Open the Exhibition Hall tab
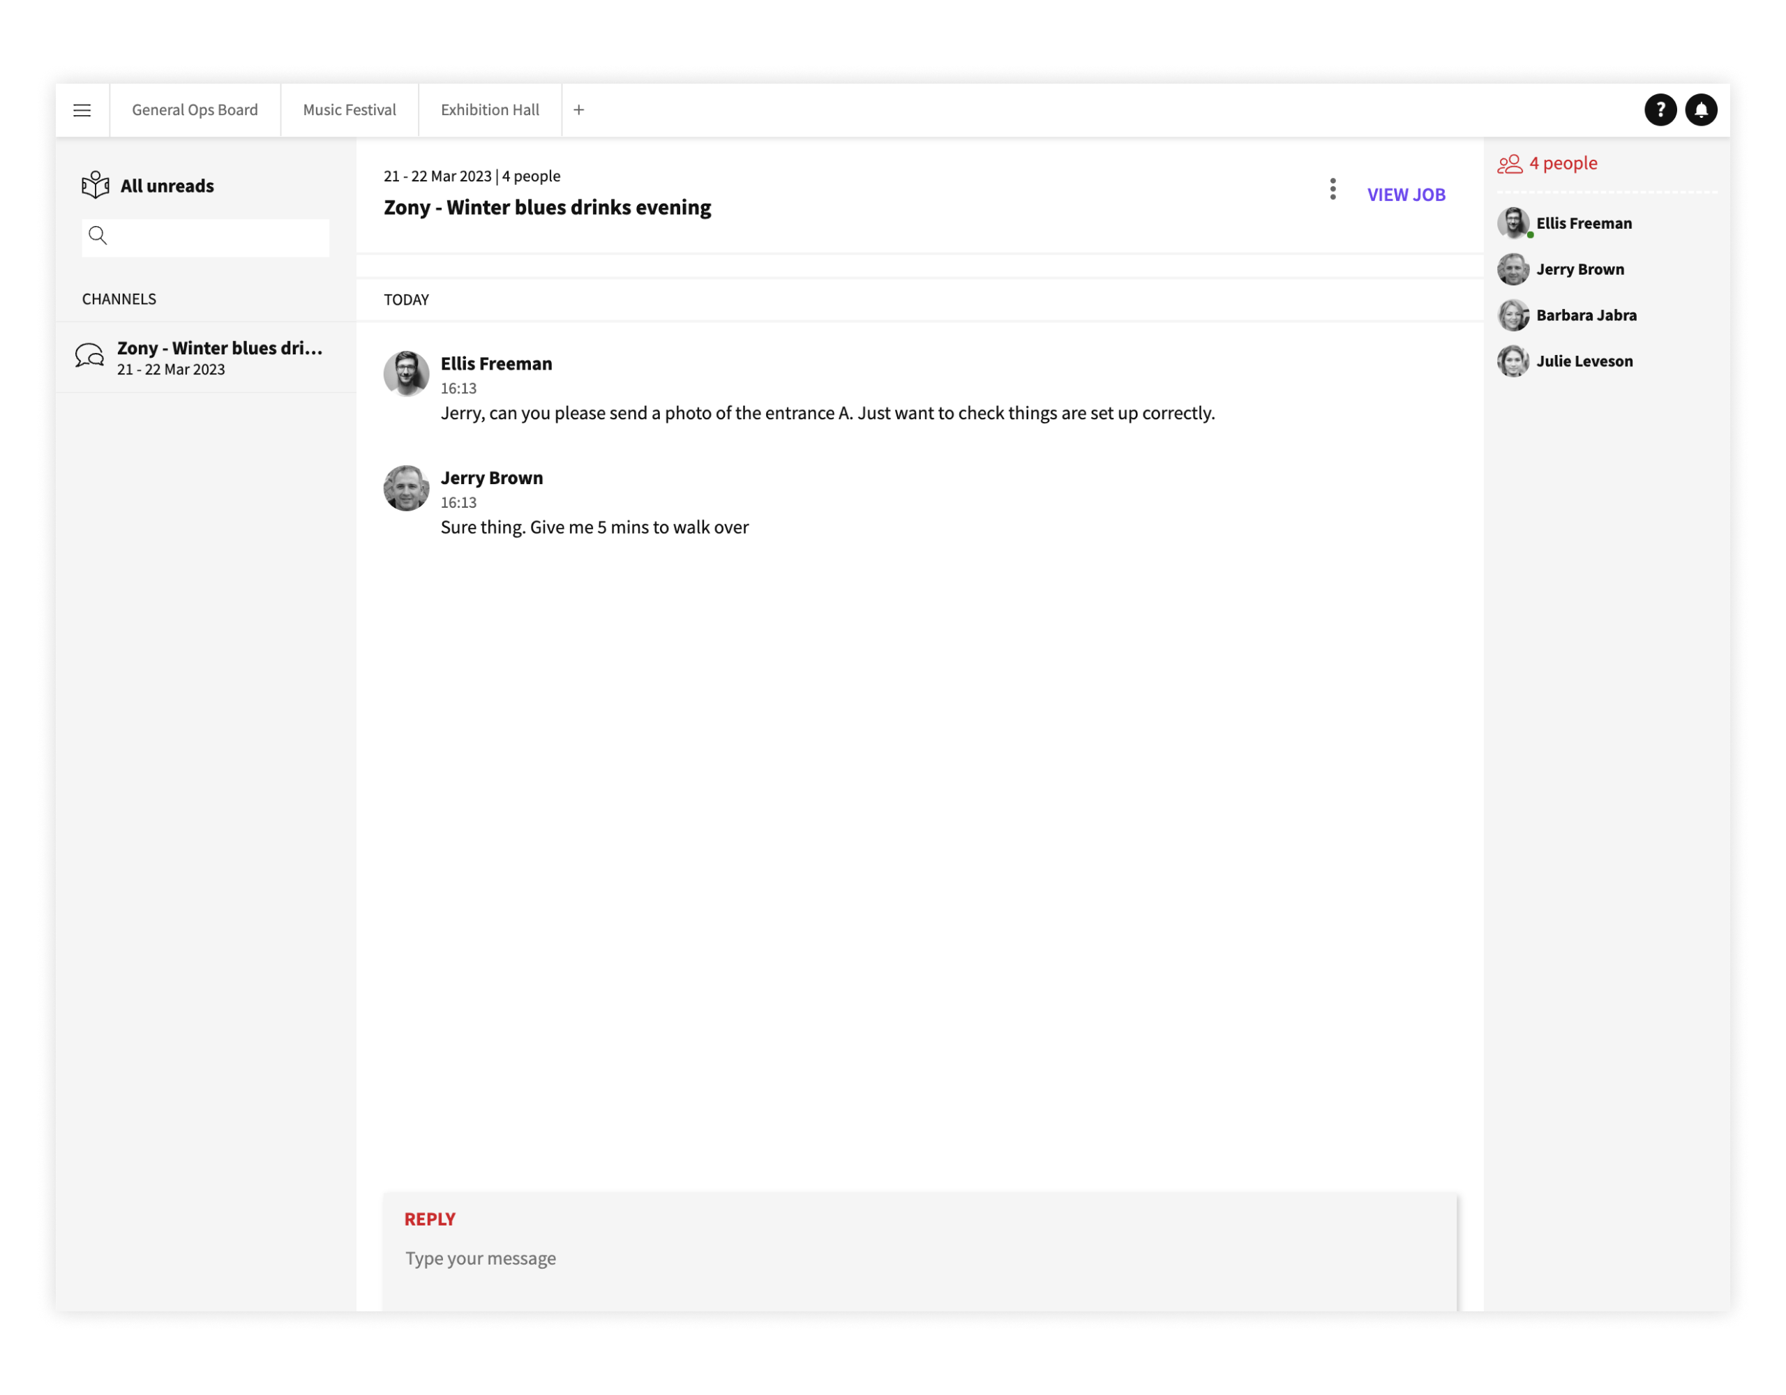 coord(490,110)
